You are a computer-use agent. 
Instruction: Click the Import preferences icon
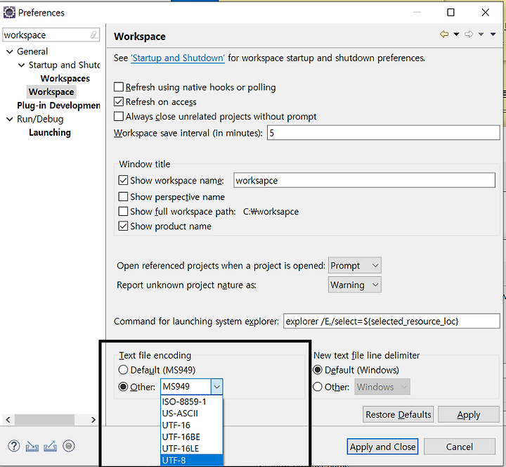(x=32, y=447)
